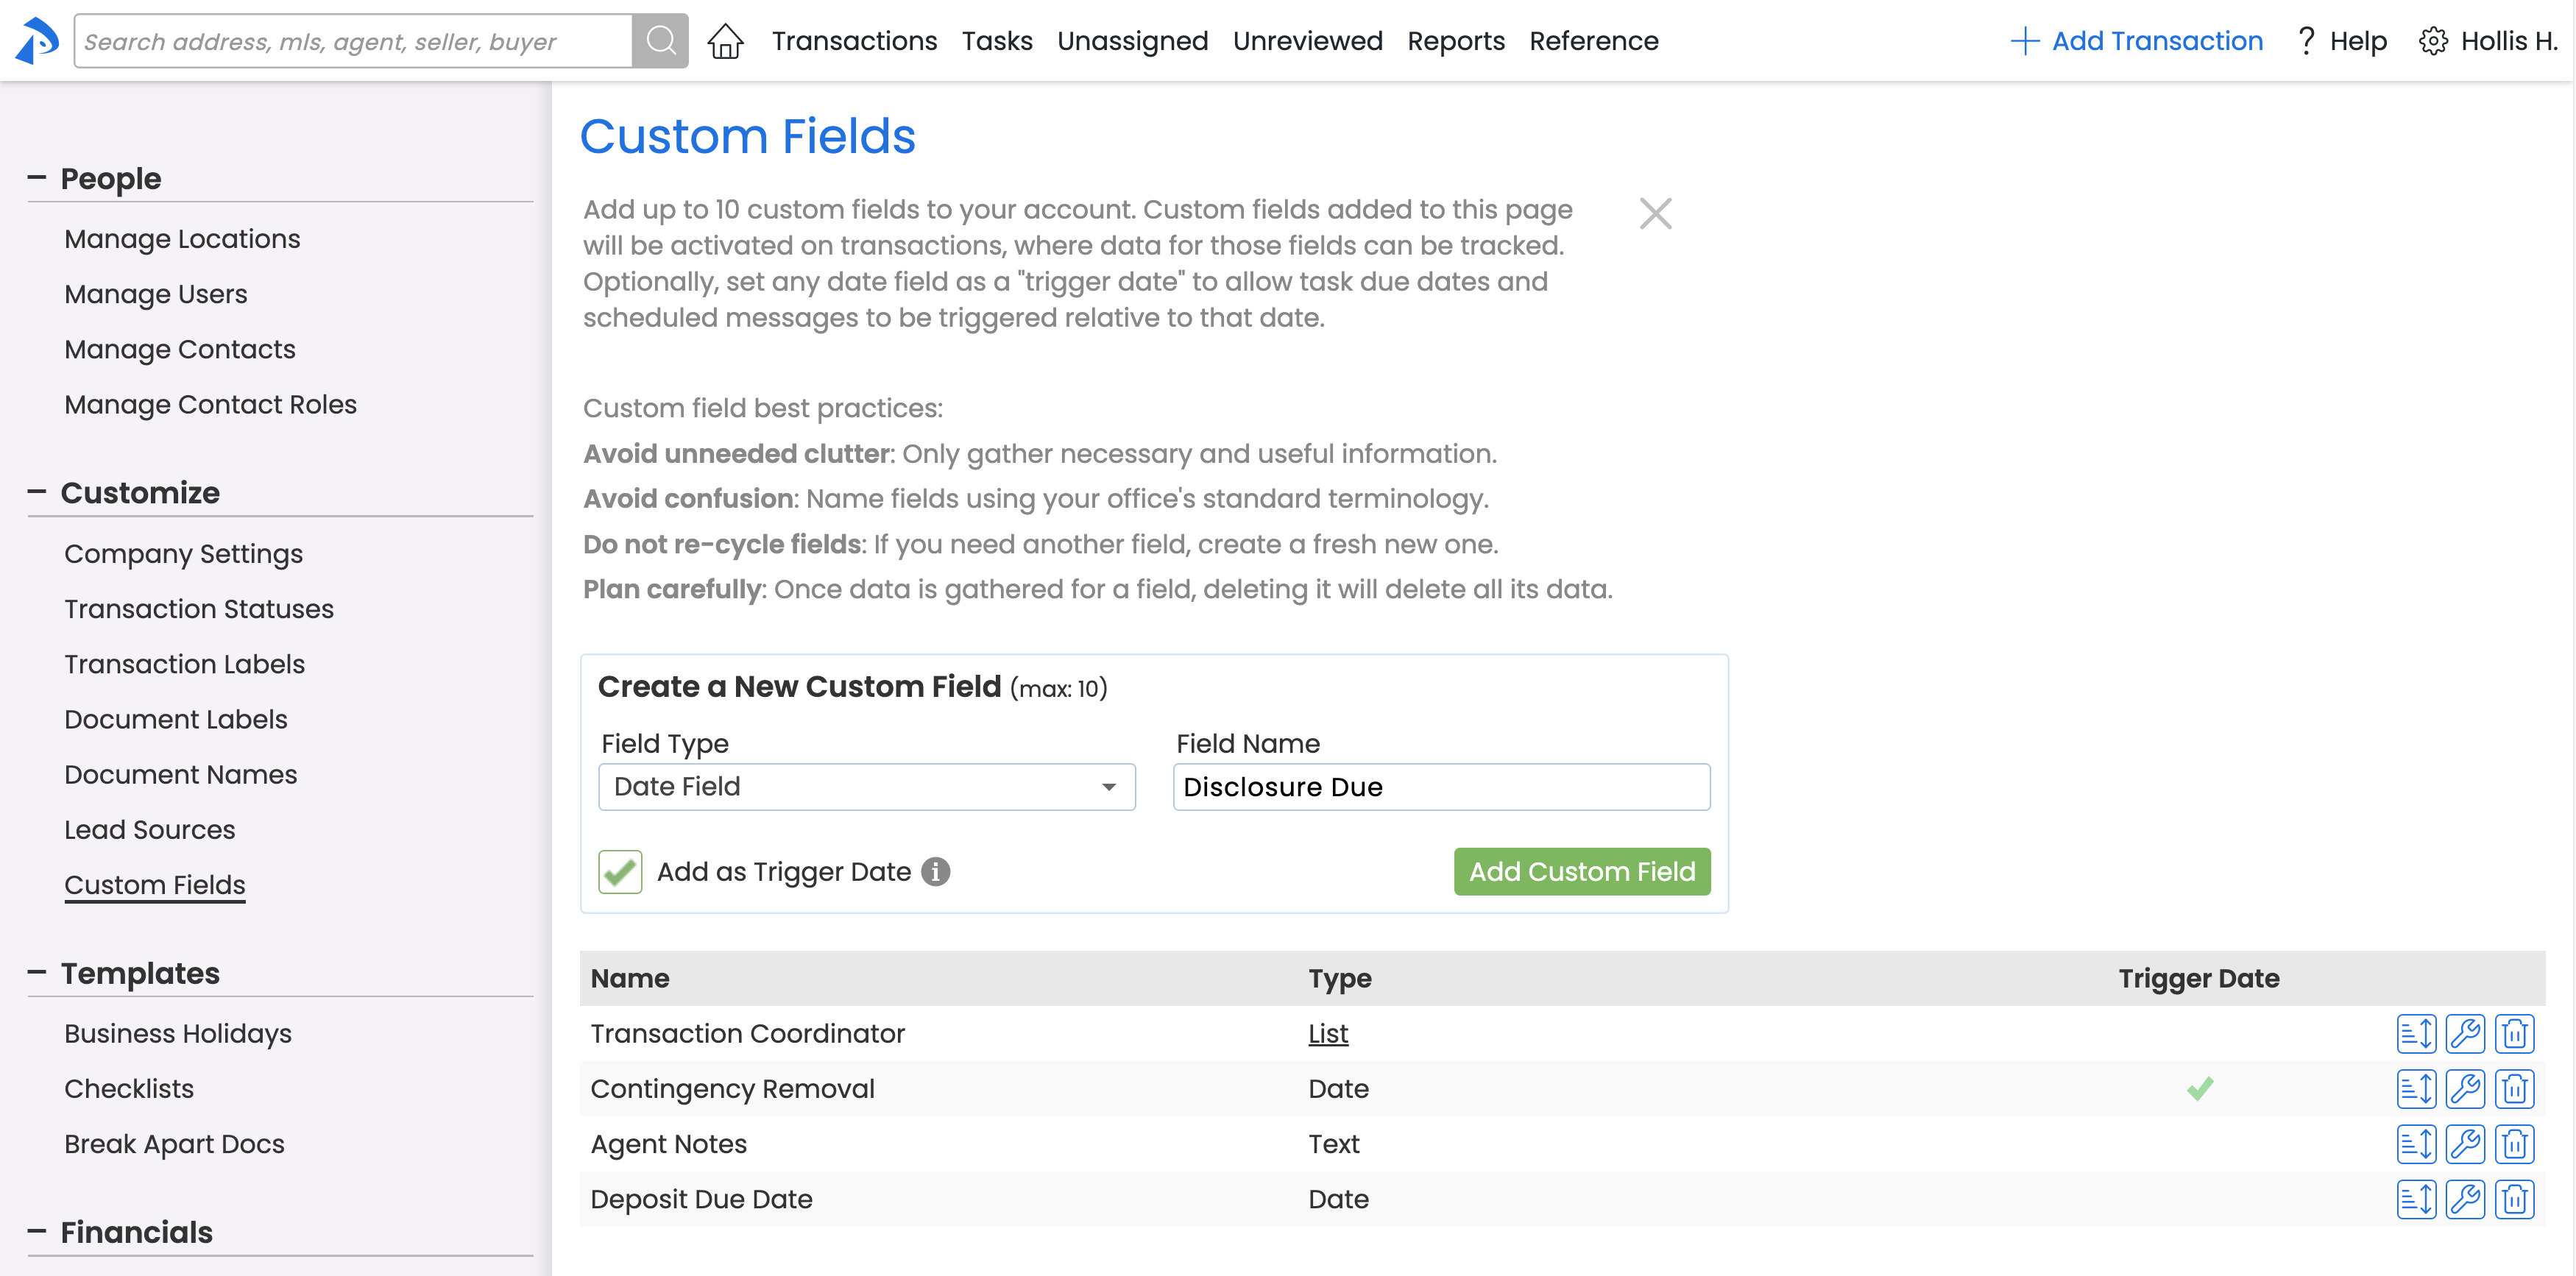Click the Add Custom Field button
Screen dimensions: 2576x1276
pyautogui.click(x=1581, y=871)
